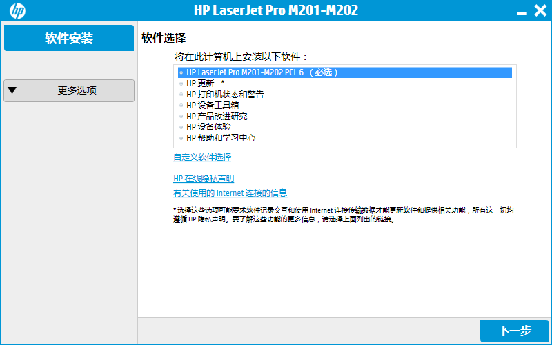Click the bullet icon beside HP 更新

(181, 83)
